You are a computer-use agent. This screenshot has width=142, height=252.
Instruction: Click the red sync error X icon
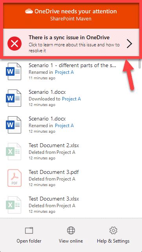[x=15, y=44]
